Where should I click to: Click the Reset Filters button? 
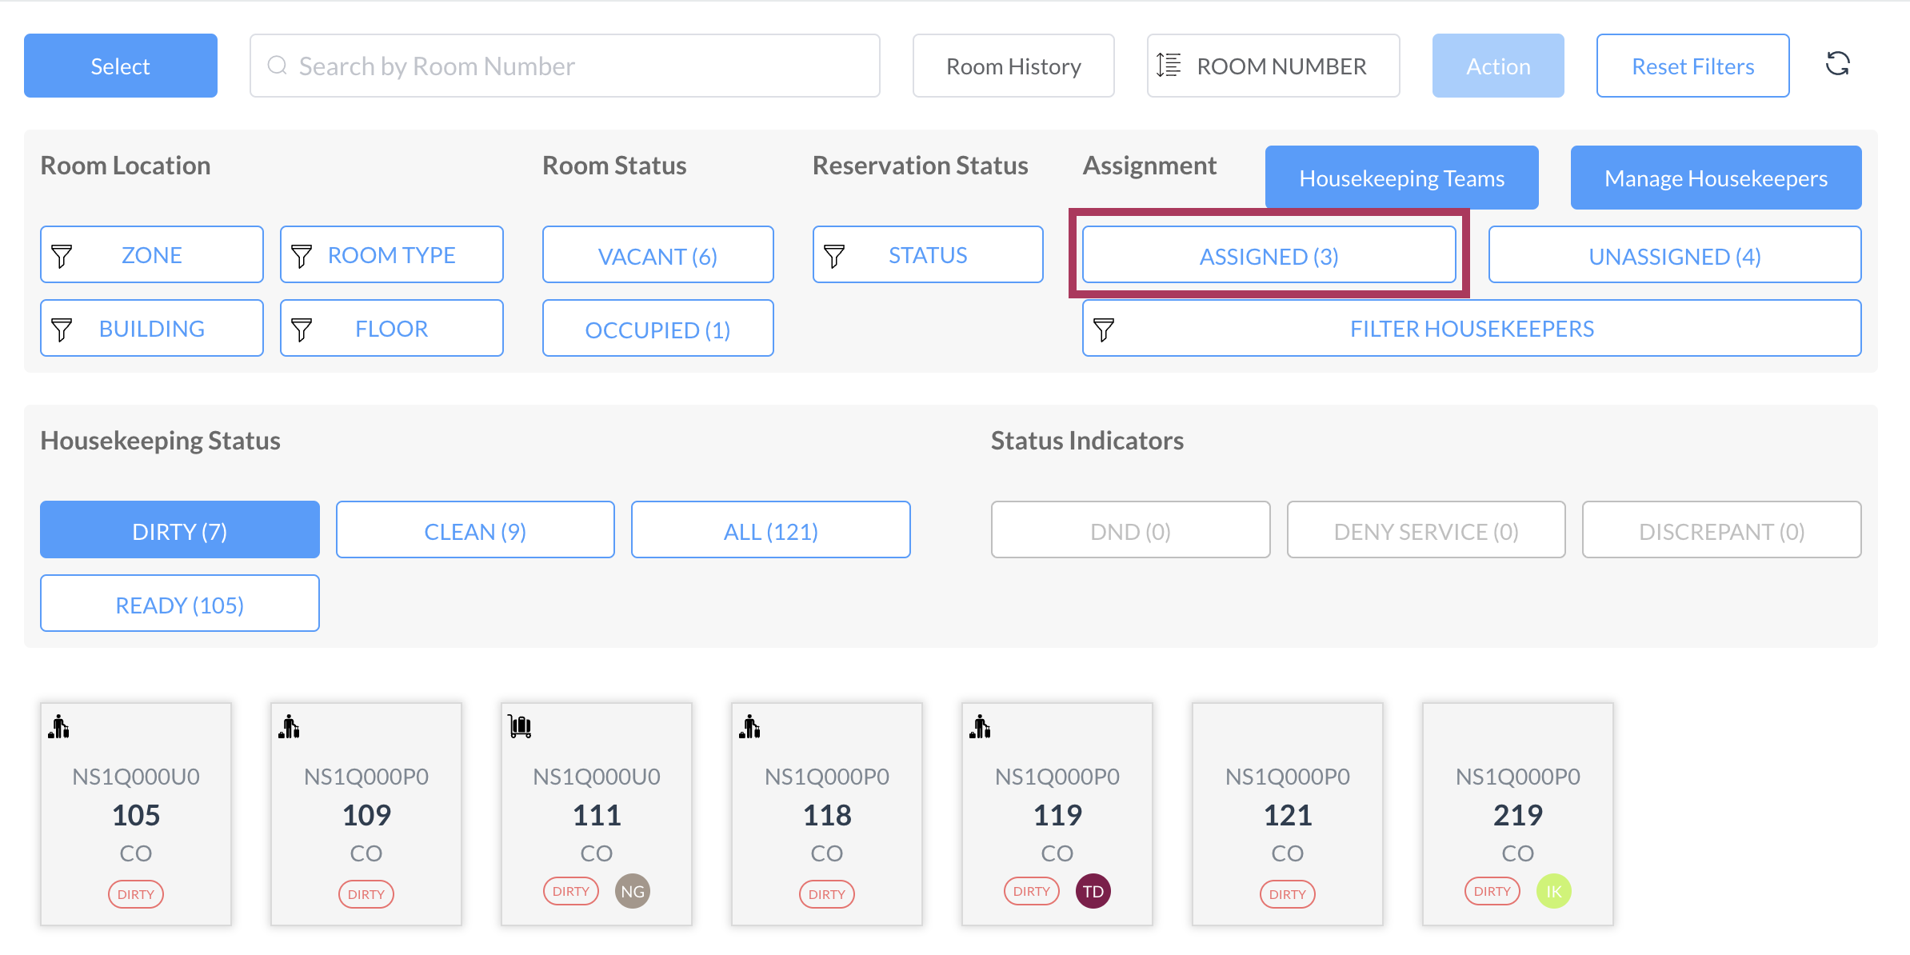pos(1692,66)
